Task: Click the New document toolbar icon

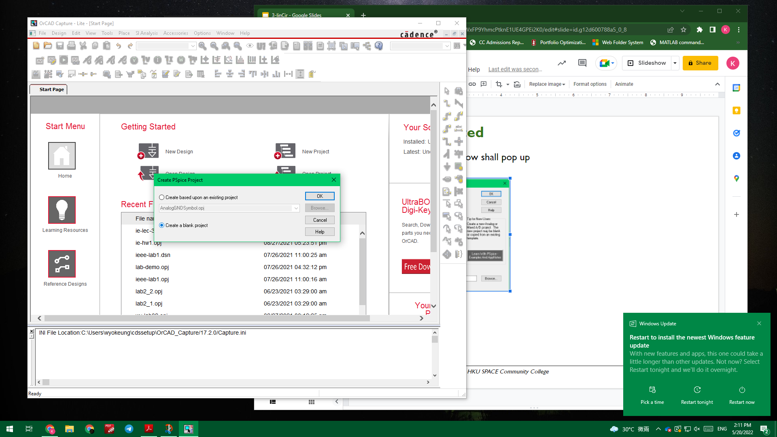Action: pyautogui.click(x=36, y=46)
